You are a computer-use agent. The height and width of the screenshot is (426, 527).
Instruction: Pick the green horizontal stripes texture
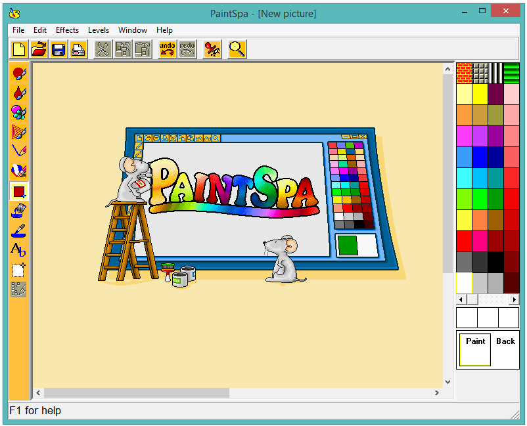click(511, 73)
